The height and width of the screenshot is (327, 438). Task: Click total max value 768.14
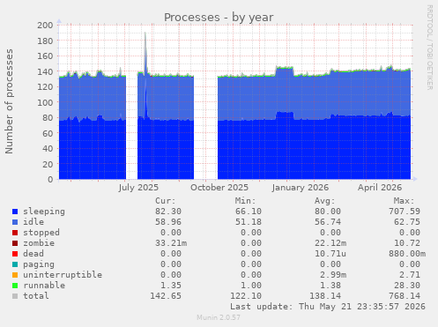[405, 296]
